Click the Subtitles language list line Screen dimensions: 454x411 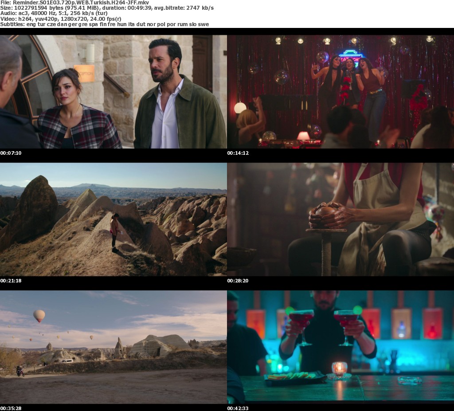105,24
